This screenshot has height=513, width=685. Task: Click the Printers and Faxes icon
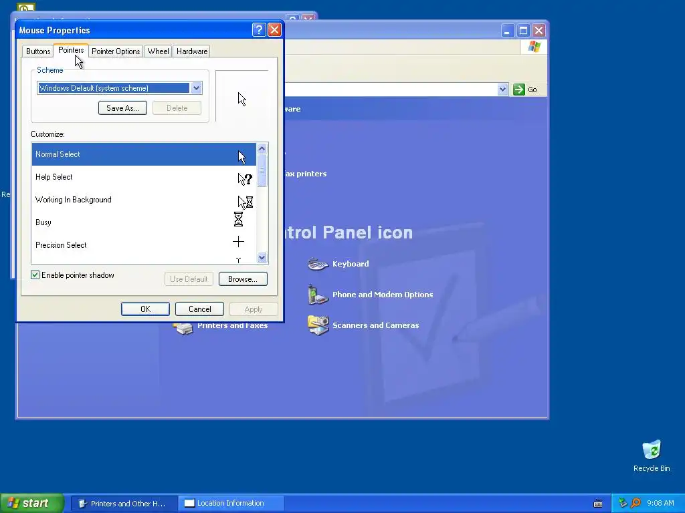tap(183, 329)
